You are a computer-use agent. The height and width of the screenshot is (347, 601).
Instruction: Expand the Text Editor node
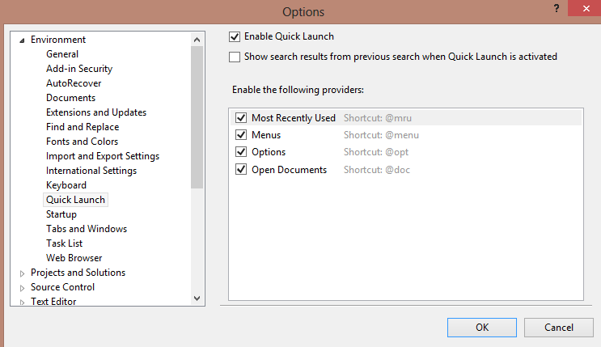point(22,303)
